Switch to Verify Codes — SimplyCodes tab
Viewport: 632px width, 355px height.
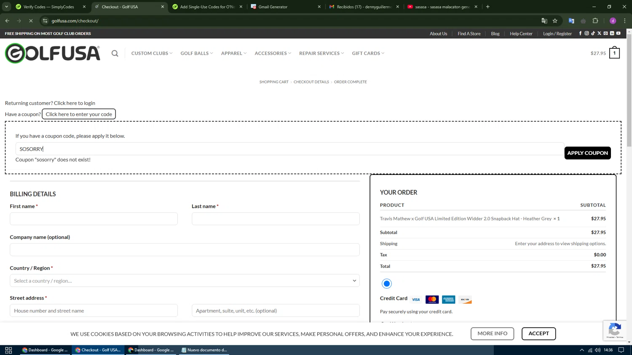[48, 7]
